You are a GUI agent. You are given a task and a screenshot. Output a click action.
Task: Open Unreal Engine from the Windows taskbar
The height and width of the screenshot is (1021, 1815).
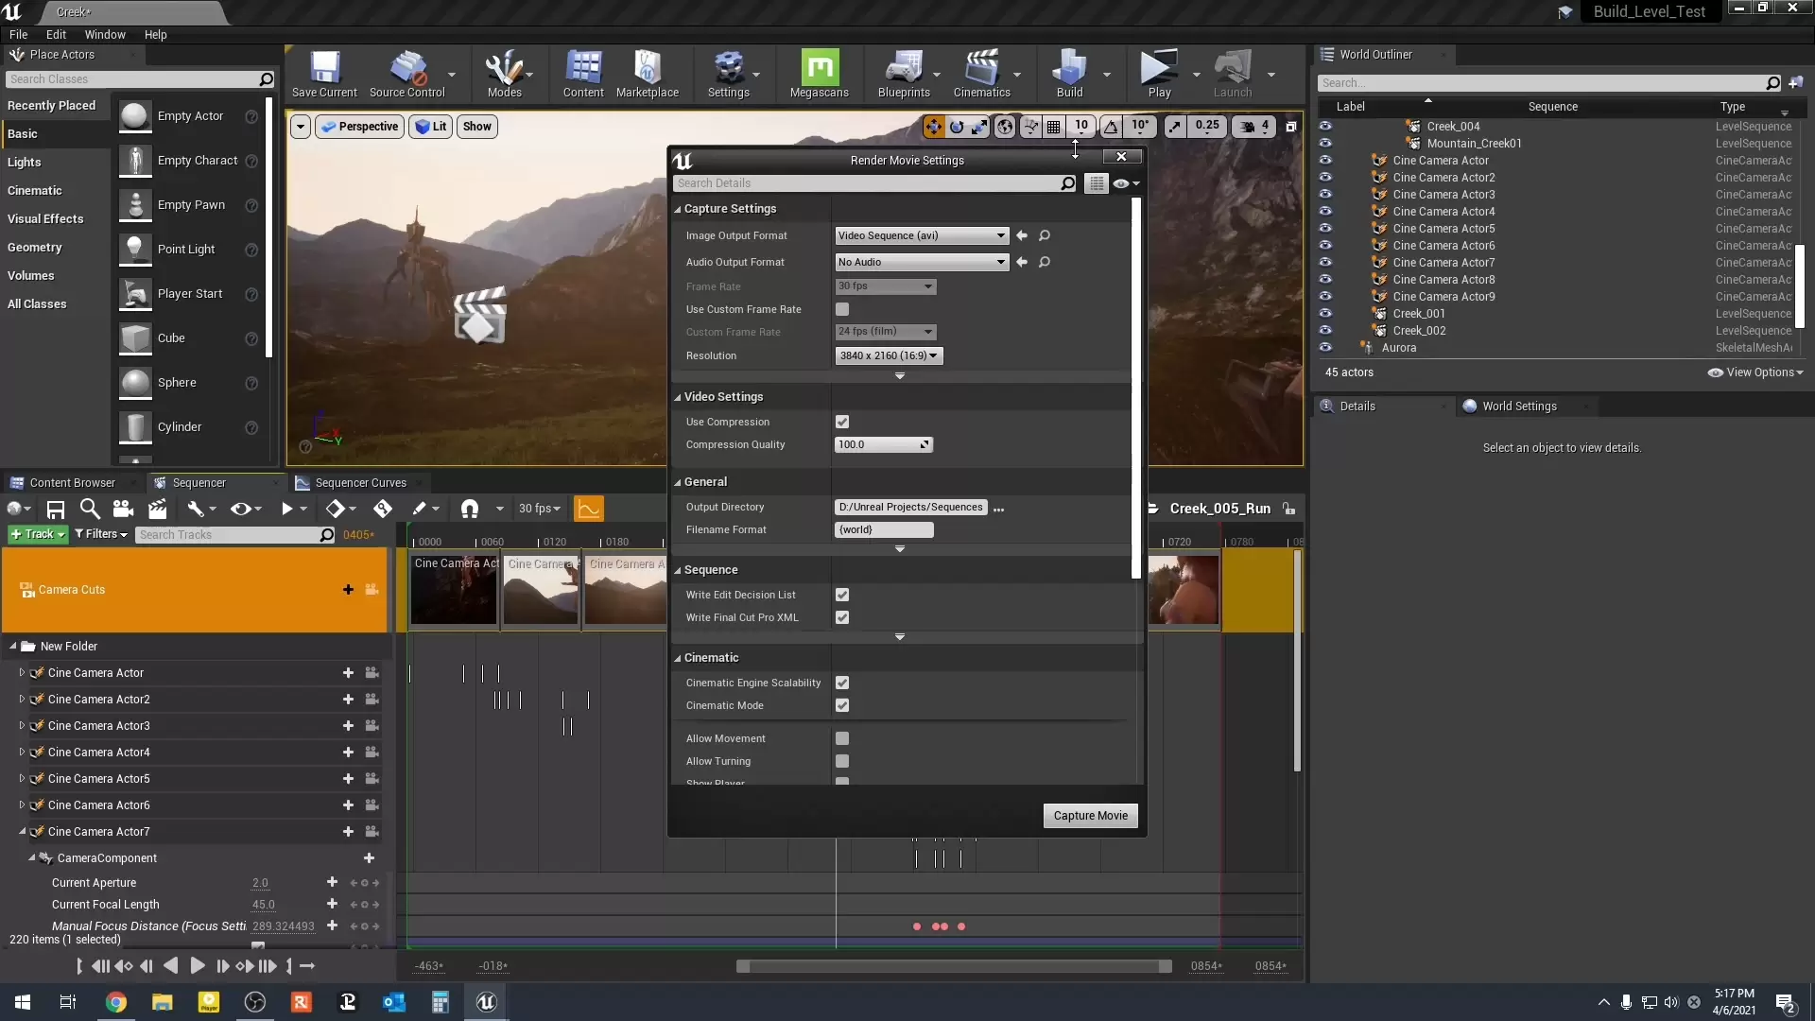[x=486, y=1002]
